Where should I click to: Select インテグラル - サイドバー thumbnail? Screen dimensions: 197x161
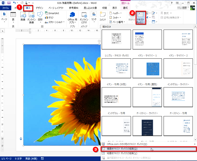178,68
